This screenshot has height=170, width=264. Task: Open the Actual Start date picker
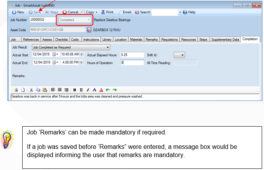point(55,54)
